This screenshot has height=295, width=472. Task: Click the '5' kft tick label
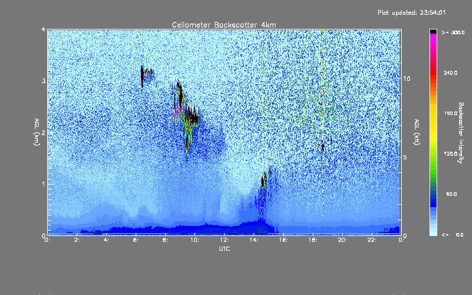405,157
